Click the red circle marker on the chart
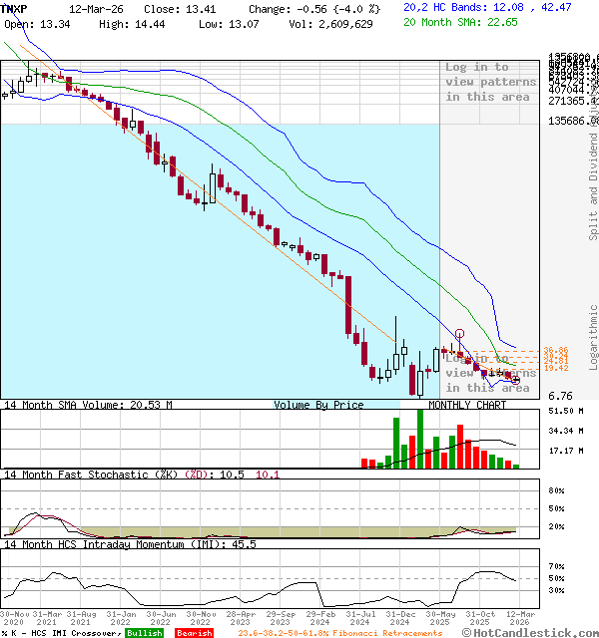Screen dimensions: 599x638 459,335
